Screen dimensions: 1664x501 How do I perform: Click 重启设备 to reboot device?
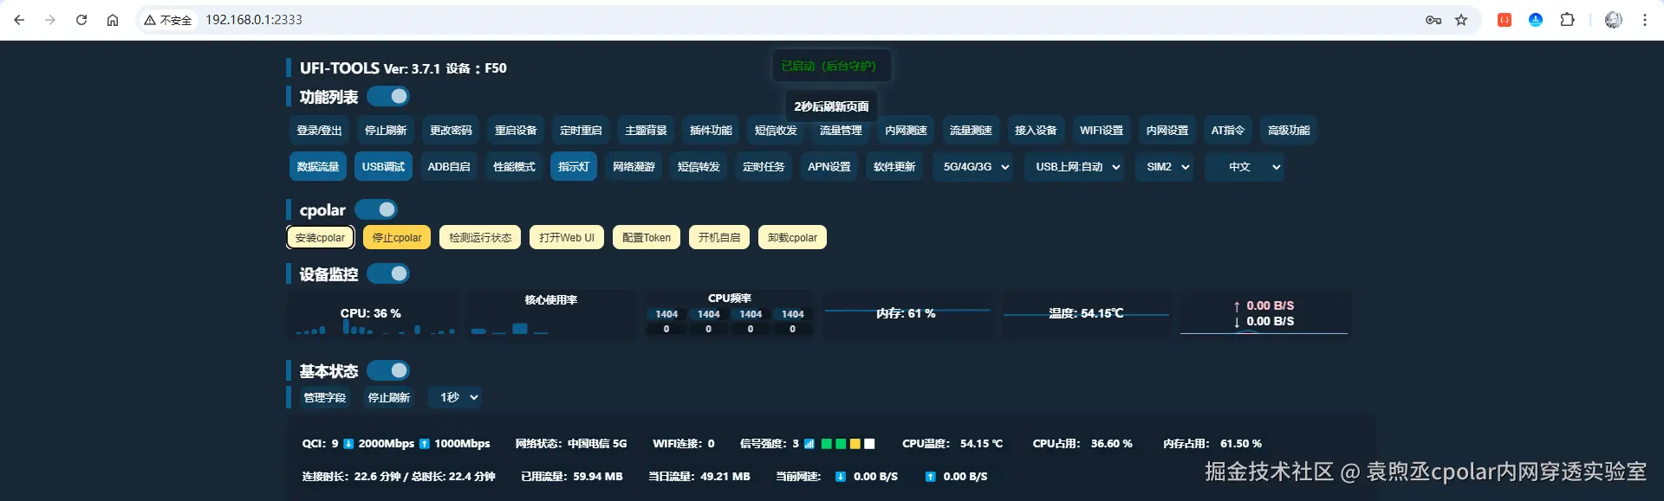pos(516,130)
